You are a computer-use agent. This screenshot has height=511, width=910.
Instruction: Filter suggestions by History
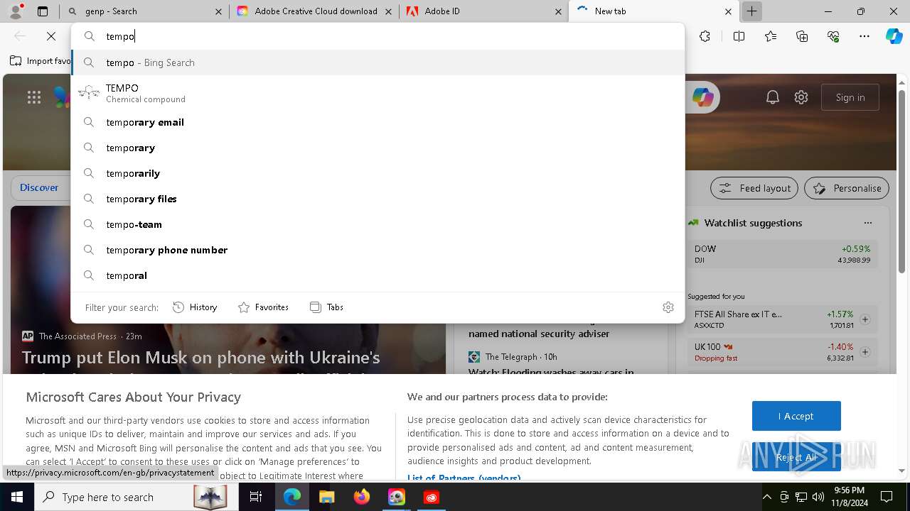click(195, 307)
